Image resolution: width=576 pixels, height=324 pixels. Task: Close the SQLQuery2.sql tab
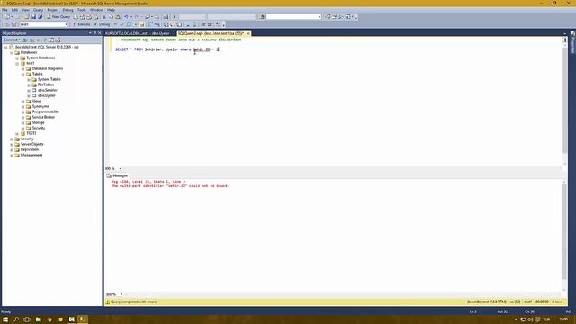pyautogui.click(x=248, y=33)
